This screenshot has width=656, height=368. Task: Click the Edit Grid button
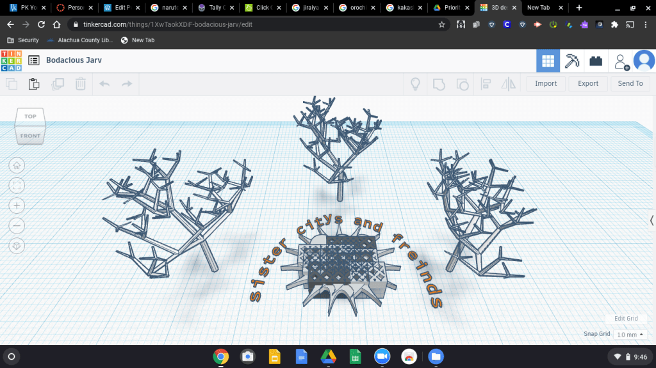click(x=625, y=319)
